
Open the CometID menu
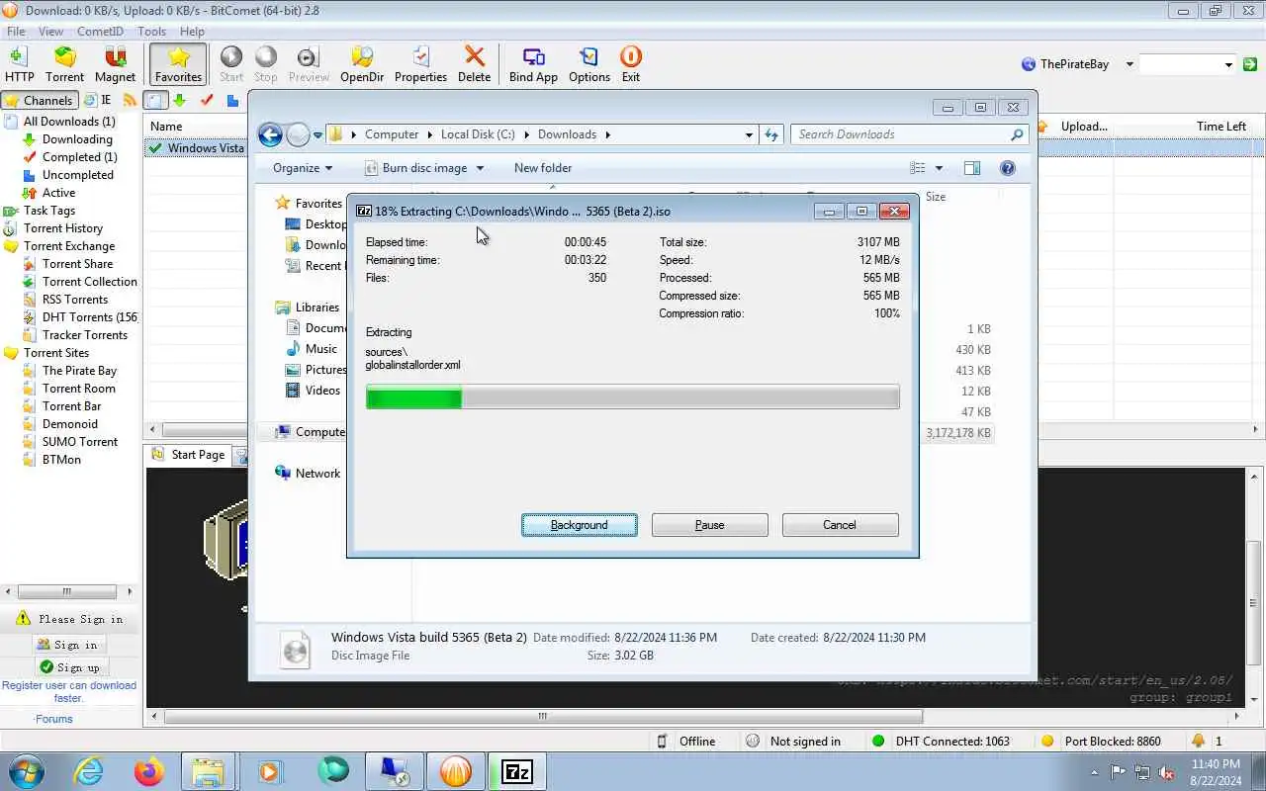(100, 32)
